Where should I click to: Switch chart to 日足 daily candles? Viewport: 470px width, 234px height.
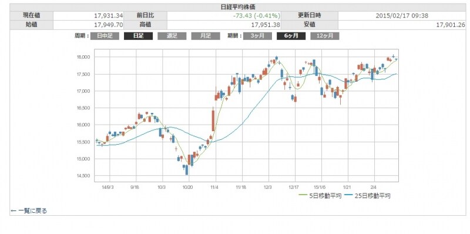click(138, 36)
